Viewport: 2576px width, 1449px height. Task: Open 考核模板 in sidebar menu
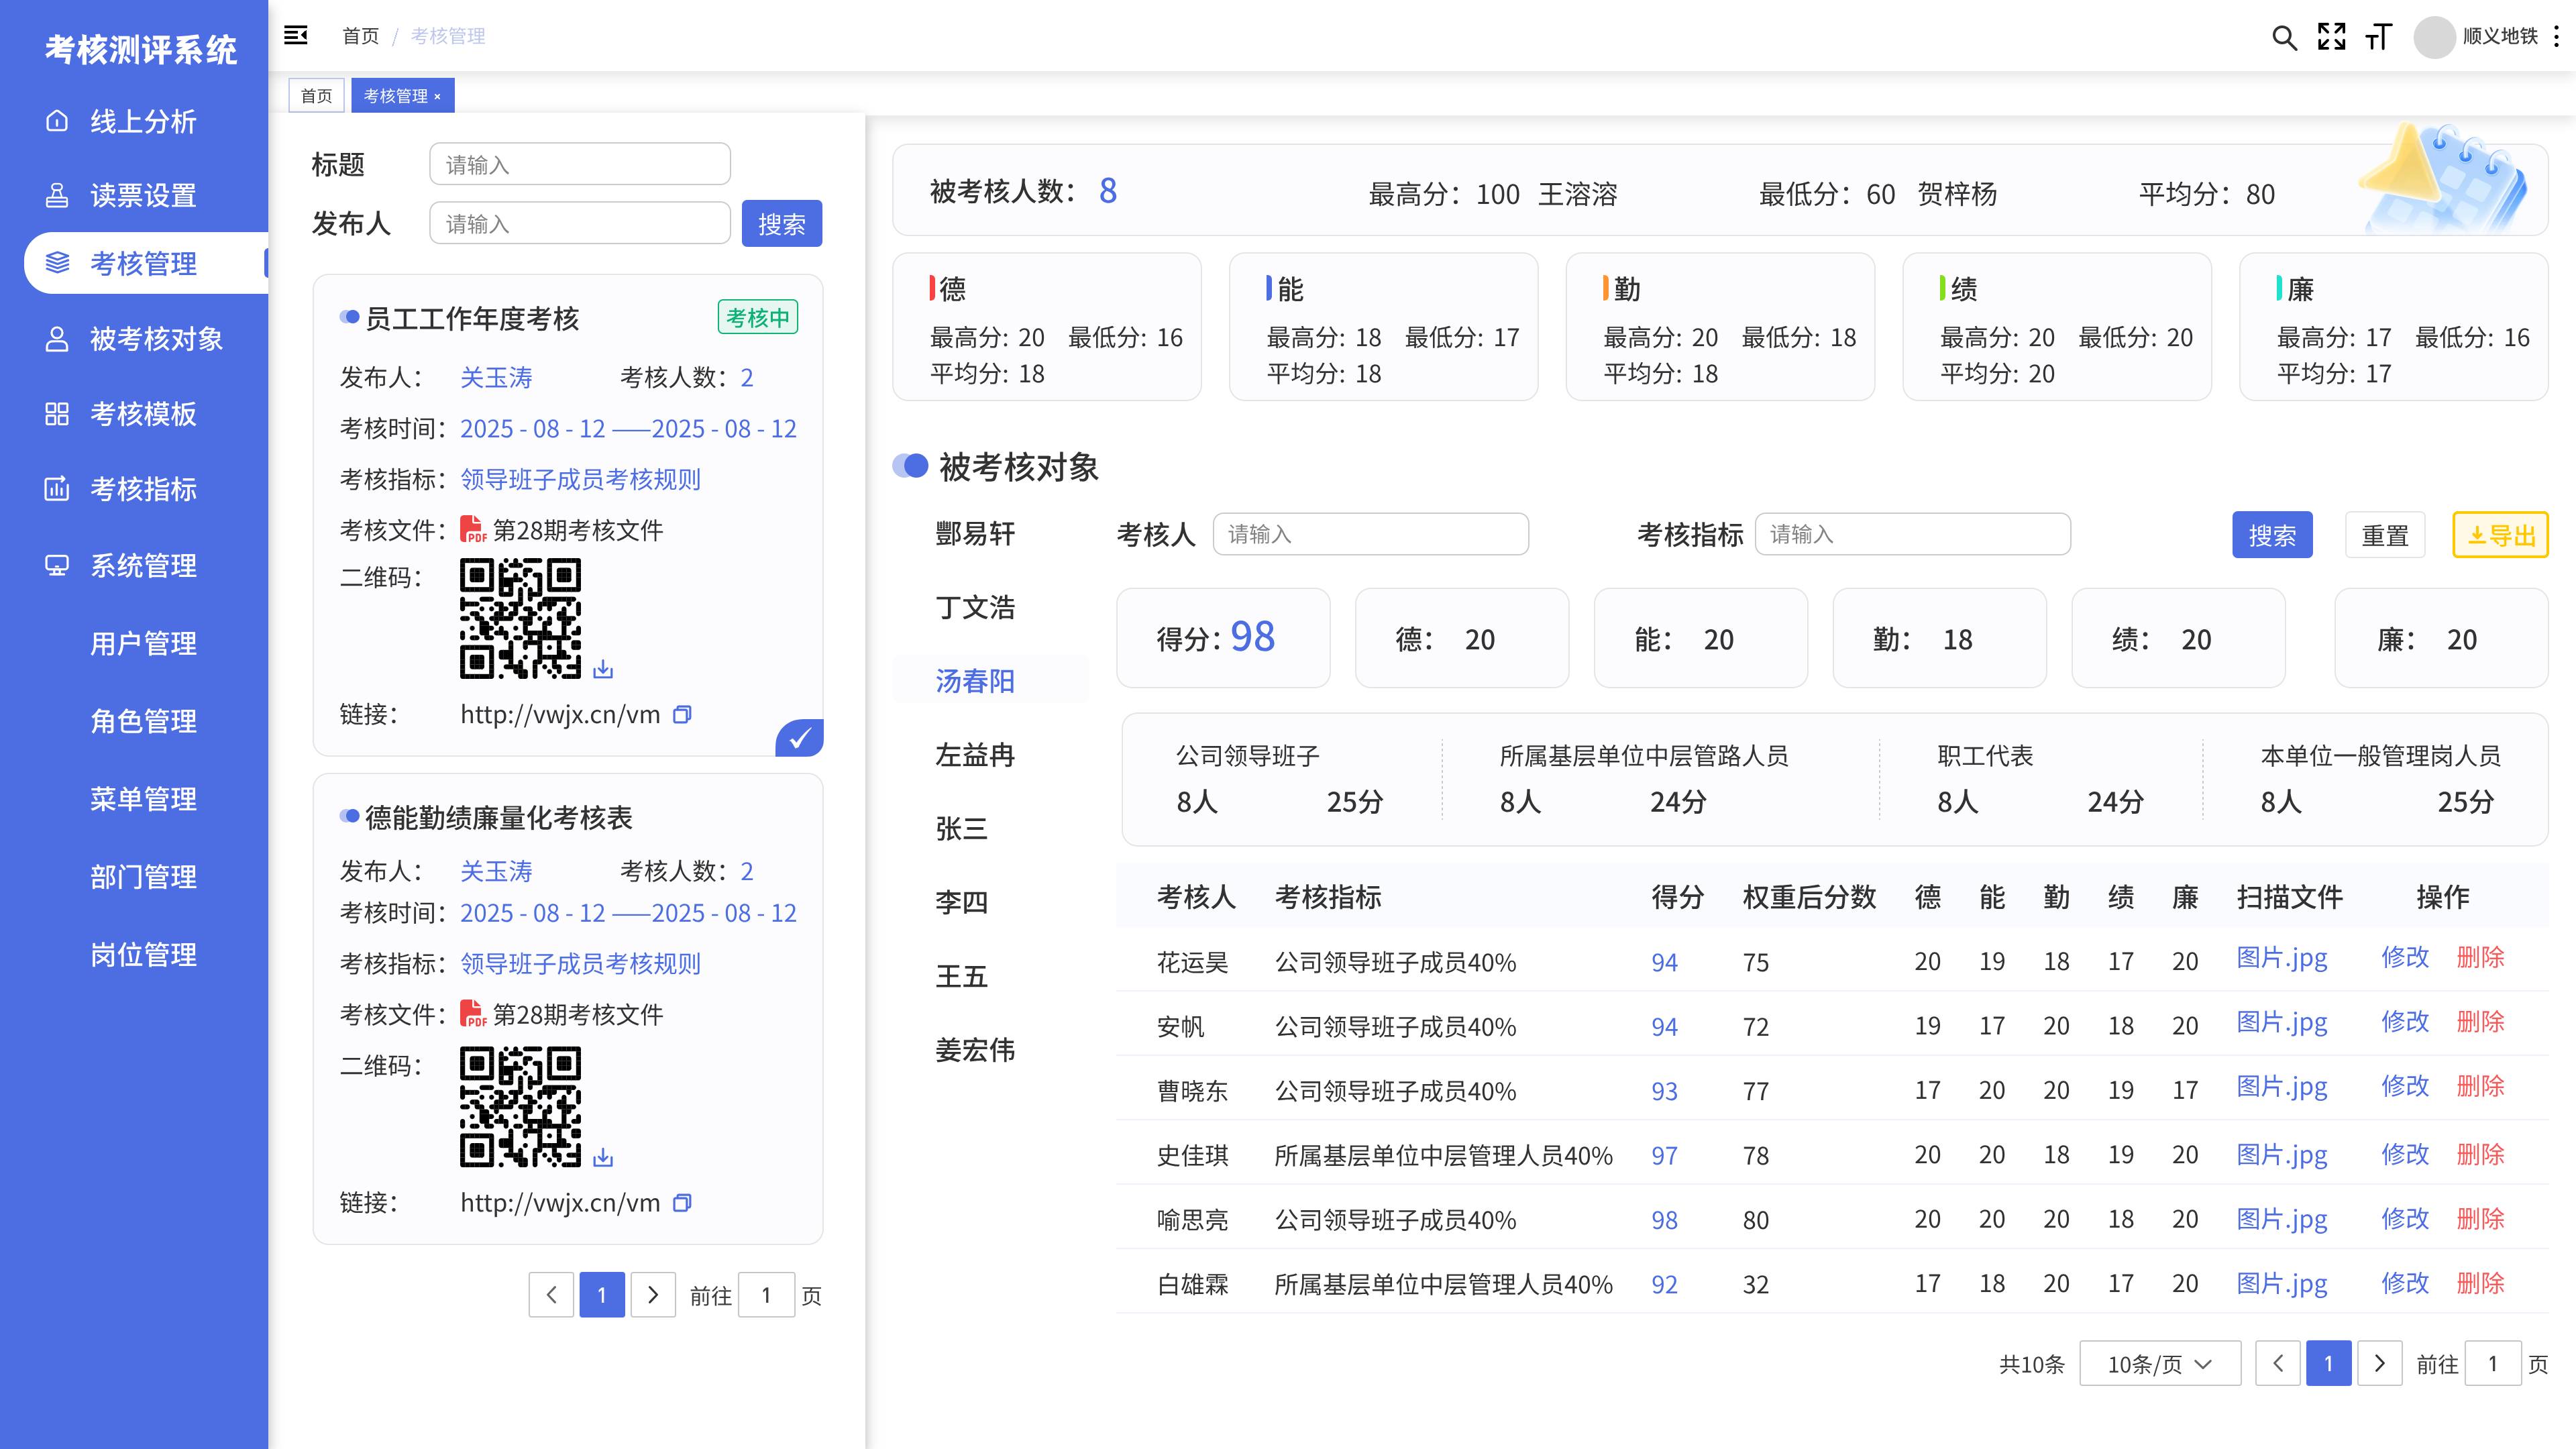tap(143, 413)
